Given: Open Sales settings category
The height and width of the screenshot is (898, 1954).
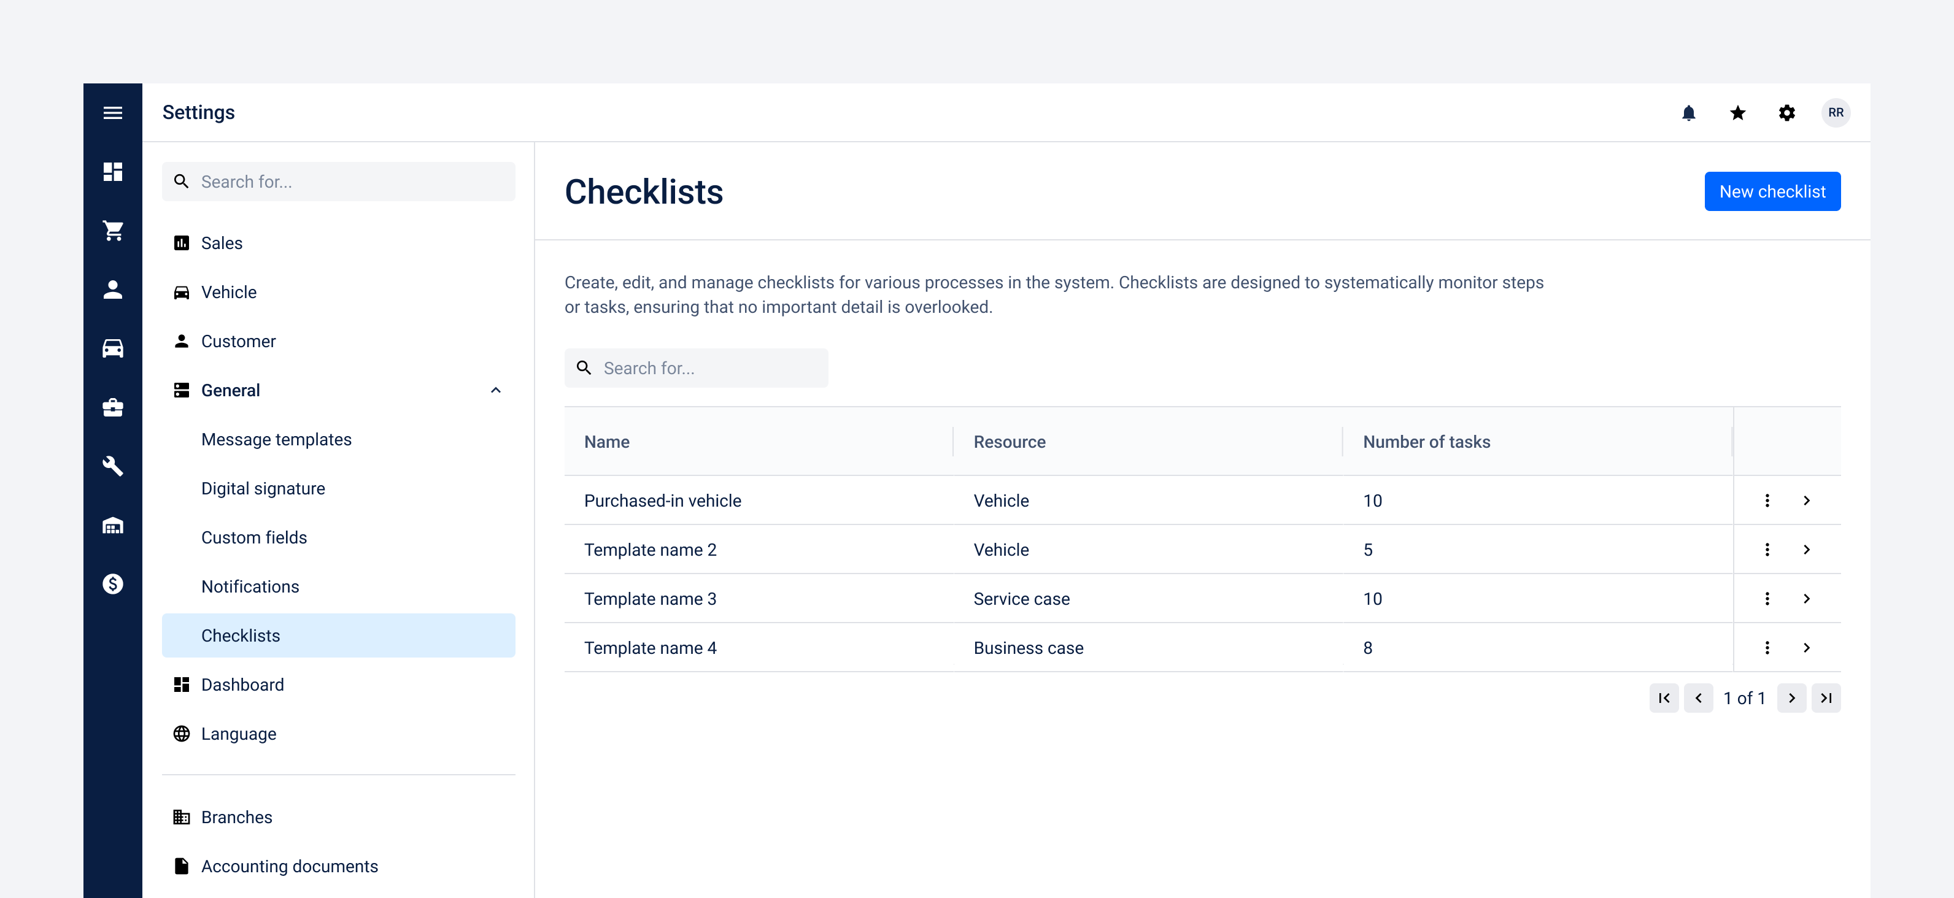Looking at the screenshot, I should (x=338, y=244).
